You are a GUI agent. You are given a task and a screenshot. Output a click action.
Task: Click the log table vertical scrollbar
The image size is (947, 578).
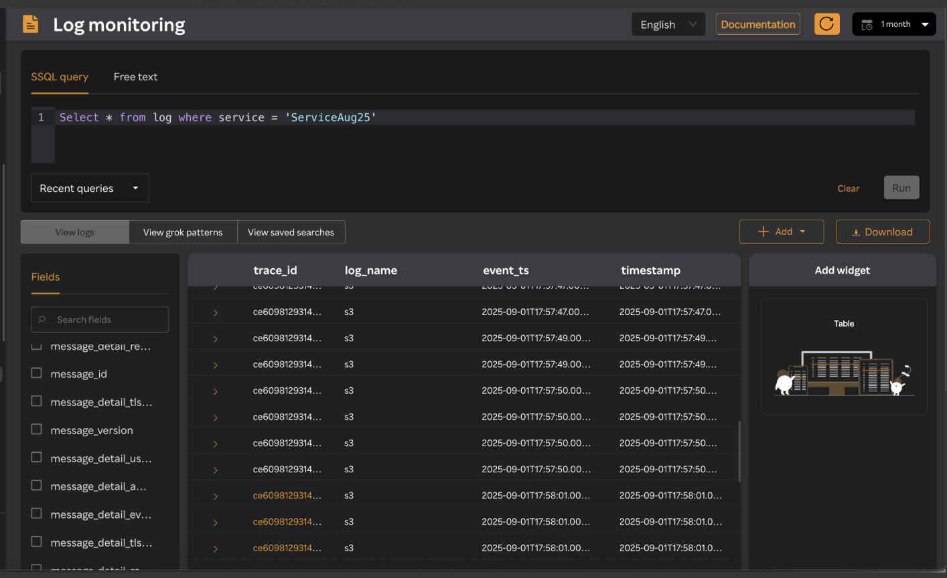point(739,452)
